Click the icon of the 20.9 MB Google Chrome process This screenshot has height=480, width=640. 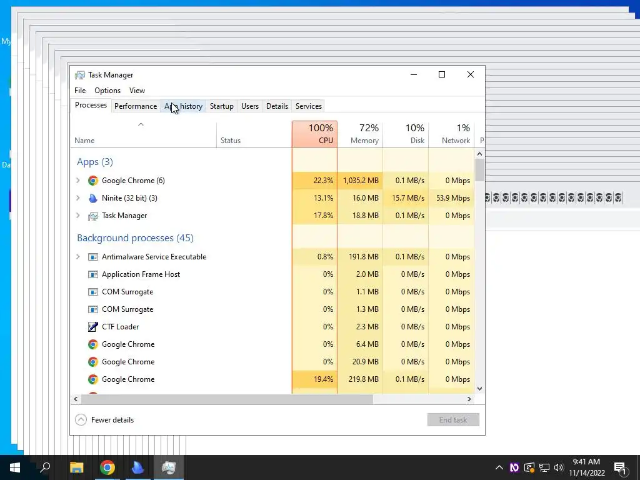pyautogui.click(x=93, y=362)
